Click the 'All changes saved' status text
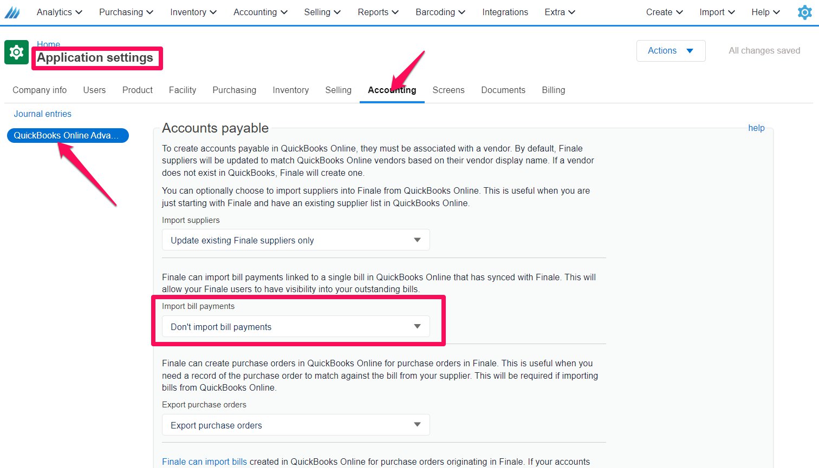This screenshot has height=468, width=819. point(764,50)
